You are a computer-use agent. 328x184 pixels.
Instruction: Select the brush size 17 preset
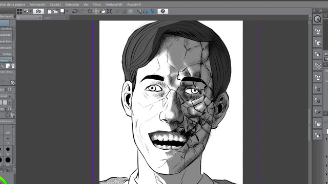click(x=8, y=151)
